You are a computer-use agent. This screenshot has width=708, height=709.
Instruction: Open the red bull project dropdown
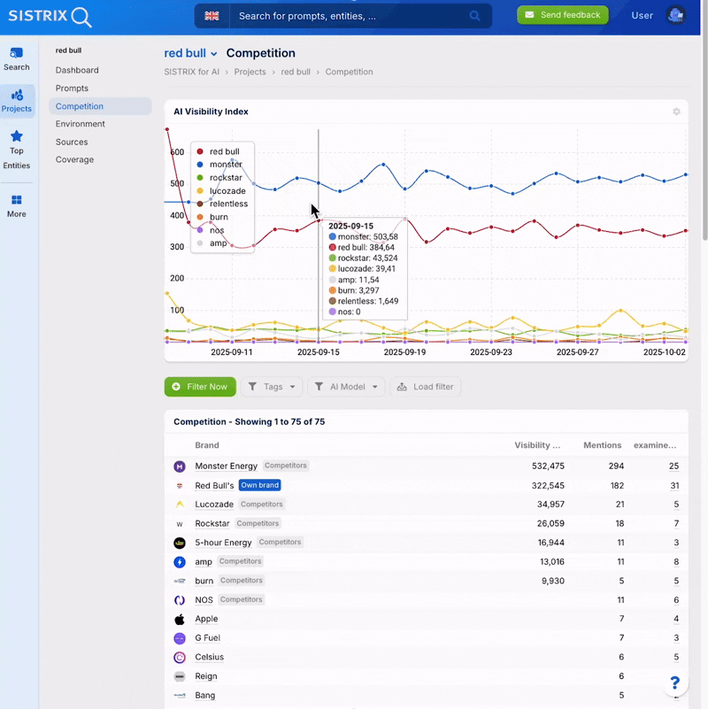tap(191, 53)
